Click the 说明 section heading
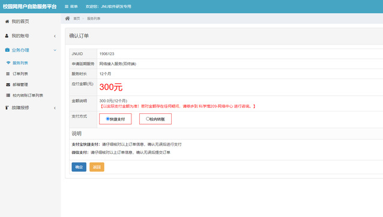Screen dimensions: 383x217 76,134
